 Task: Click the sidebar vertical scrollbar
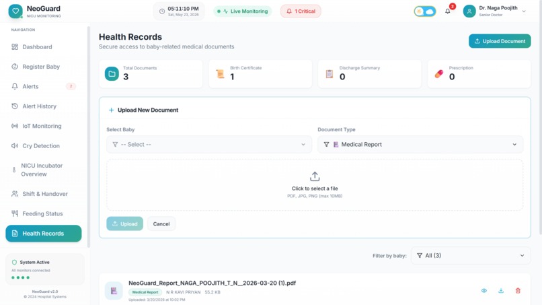coord(89,137)
